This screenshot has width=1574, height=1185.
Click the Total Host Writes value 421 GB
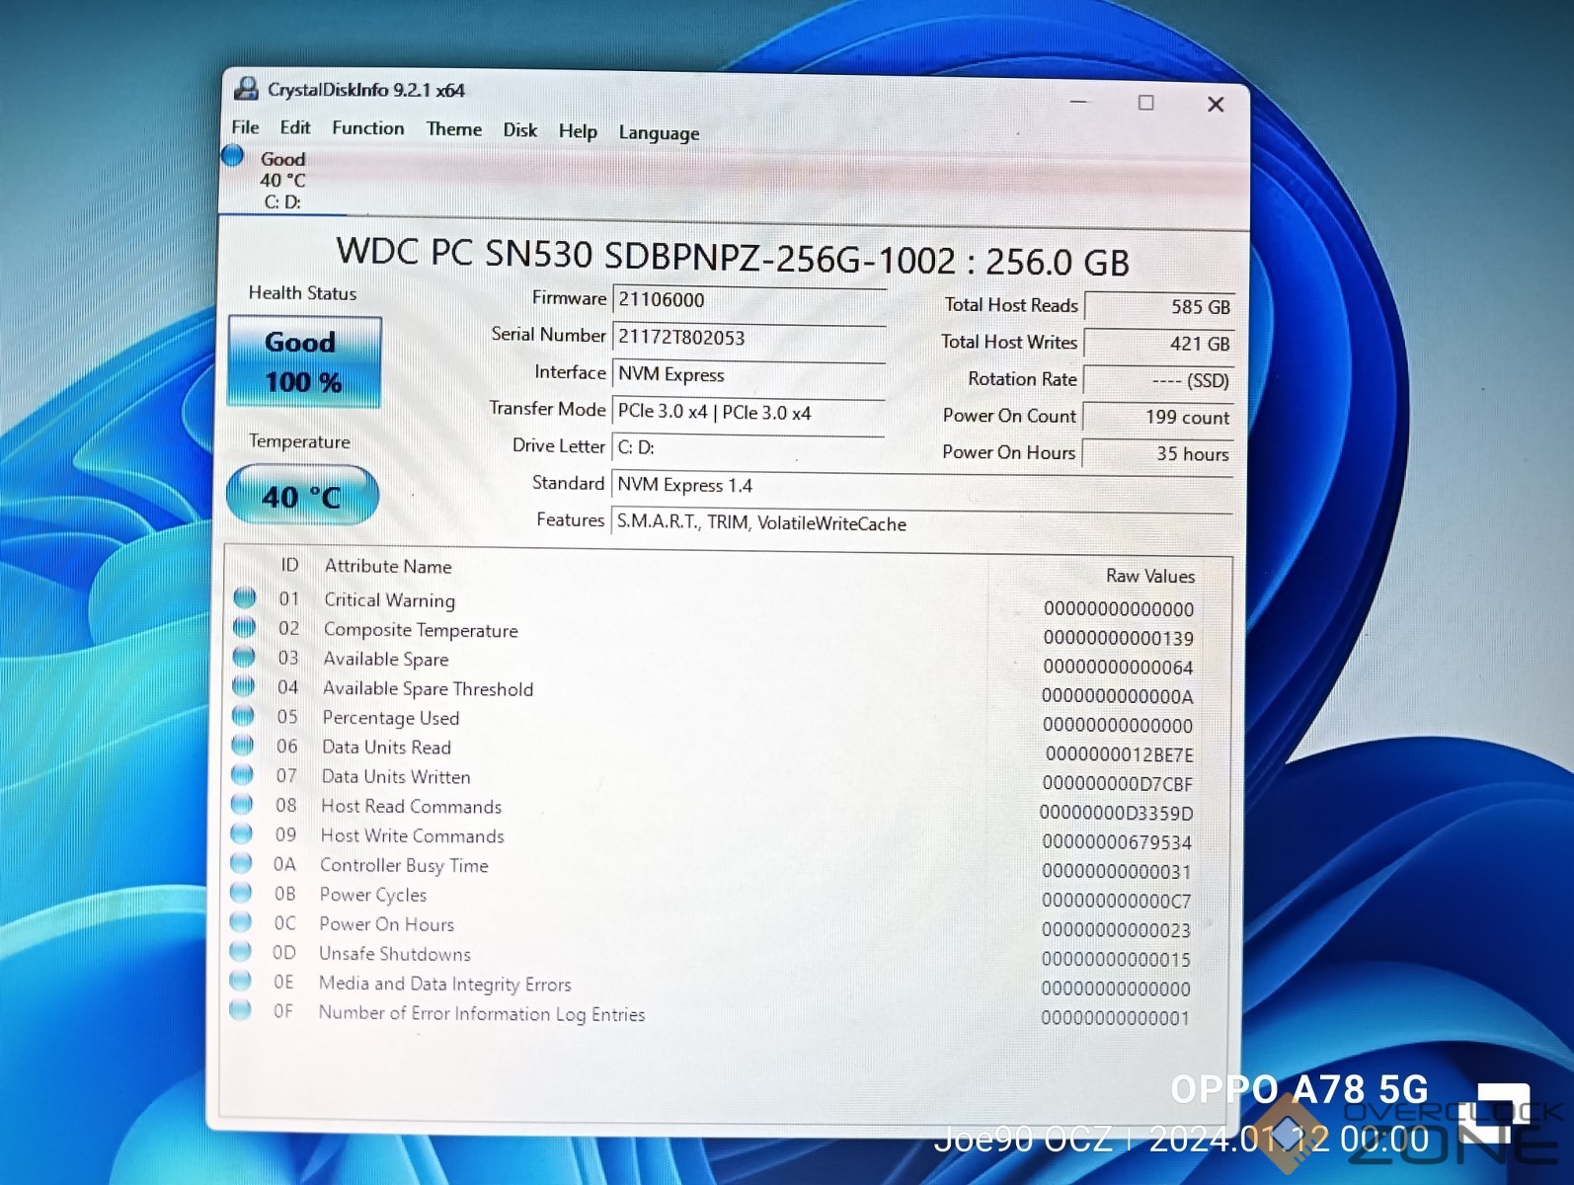(x=1159, y=344)
